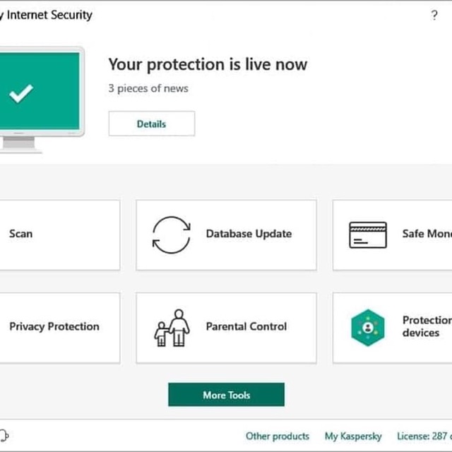
Task: Click the Protection devices tile label
Action: tap(426, 326)
